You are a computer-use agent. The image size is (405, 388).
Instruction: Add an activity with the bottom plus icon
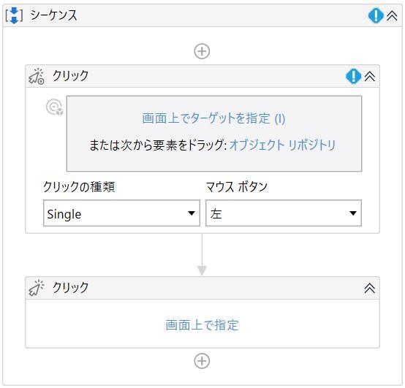point(202,361)
